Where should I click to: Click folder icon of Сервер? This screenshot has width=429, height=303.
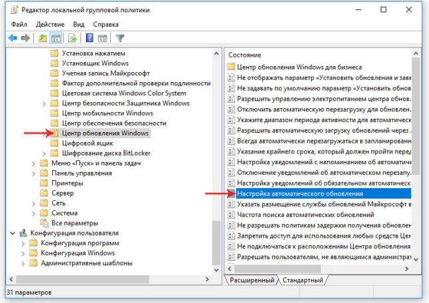coord(44,193)
